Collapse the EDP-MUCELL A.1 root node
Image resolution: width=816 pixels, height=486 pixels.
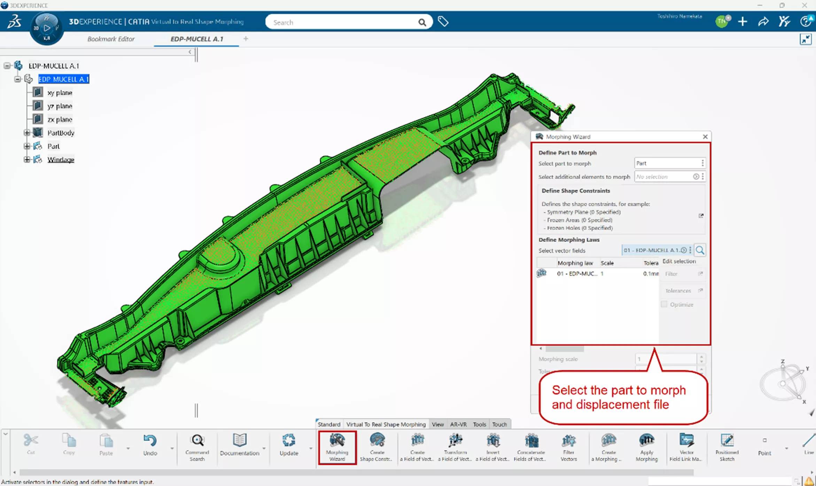(7, 66)
